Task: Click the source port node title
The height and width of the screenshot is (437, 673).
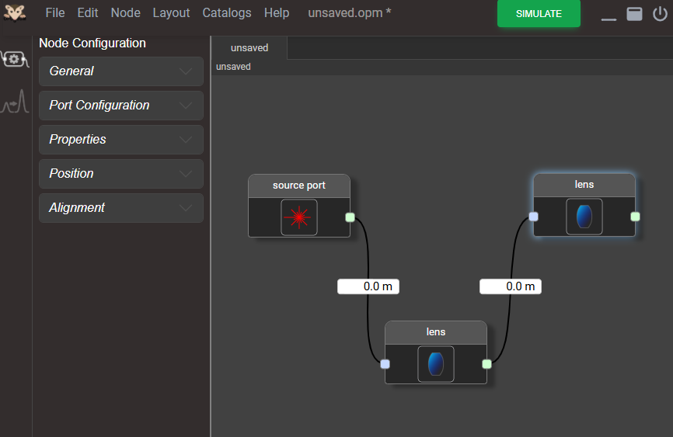Action: pyautogui.click(x=299, y=186)
